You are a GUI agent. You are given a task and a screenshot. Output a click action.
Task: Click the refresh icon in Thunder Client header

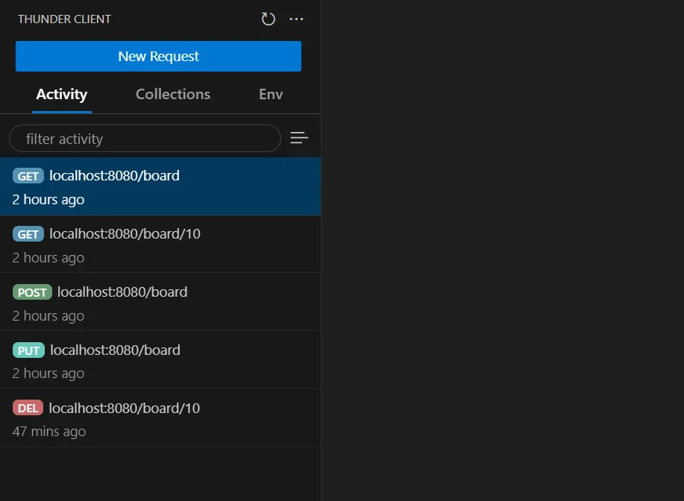(x=269, y=19)
